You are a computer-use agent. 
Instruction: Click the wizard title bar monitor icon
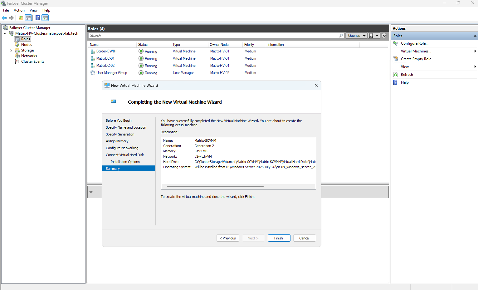point(107,85)
